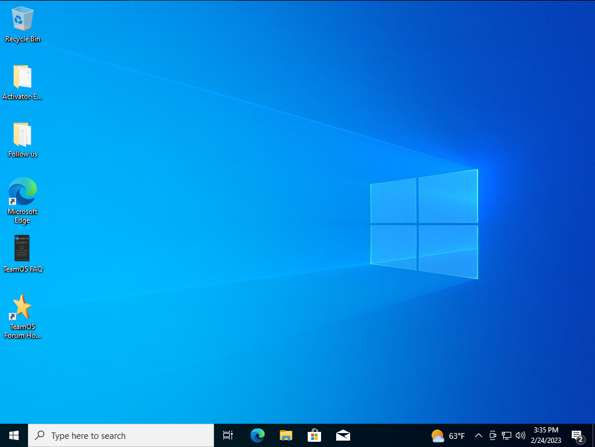Select the Follow us folder icon
595x447 pixels.
pyautogui.click(x=22, y=140)
